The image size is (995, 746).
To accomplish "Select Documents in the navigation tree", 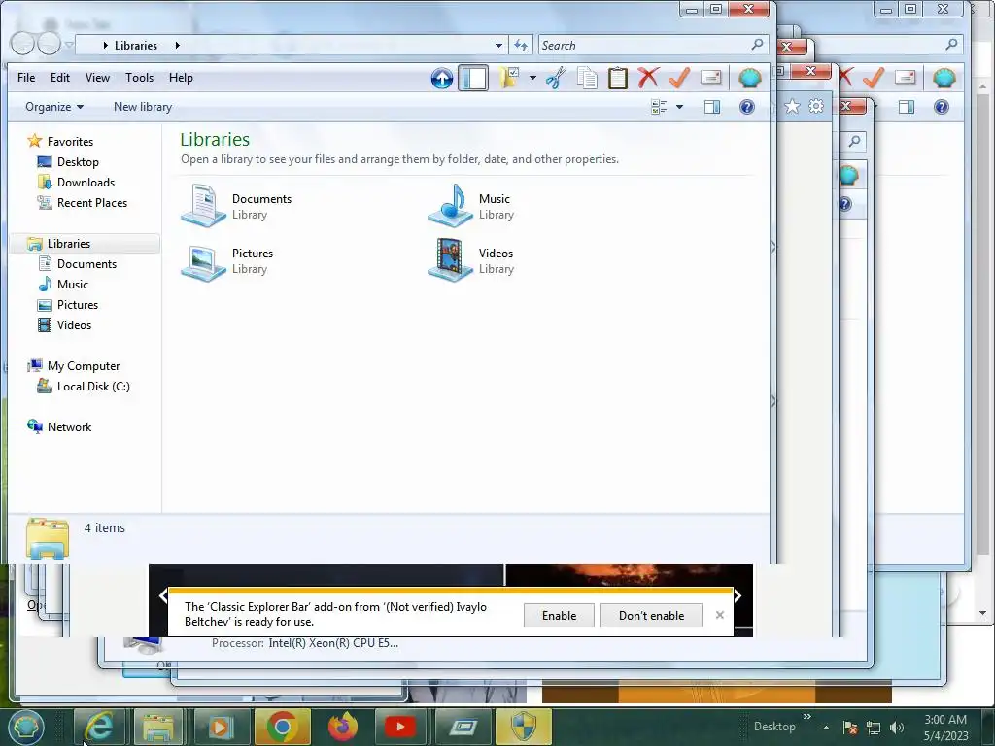I will (x=86, y=264).
